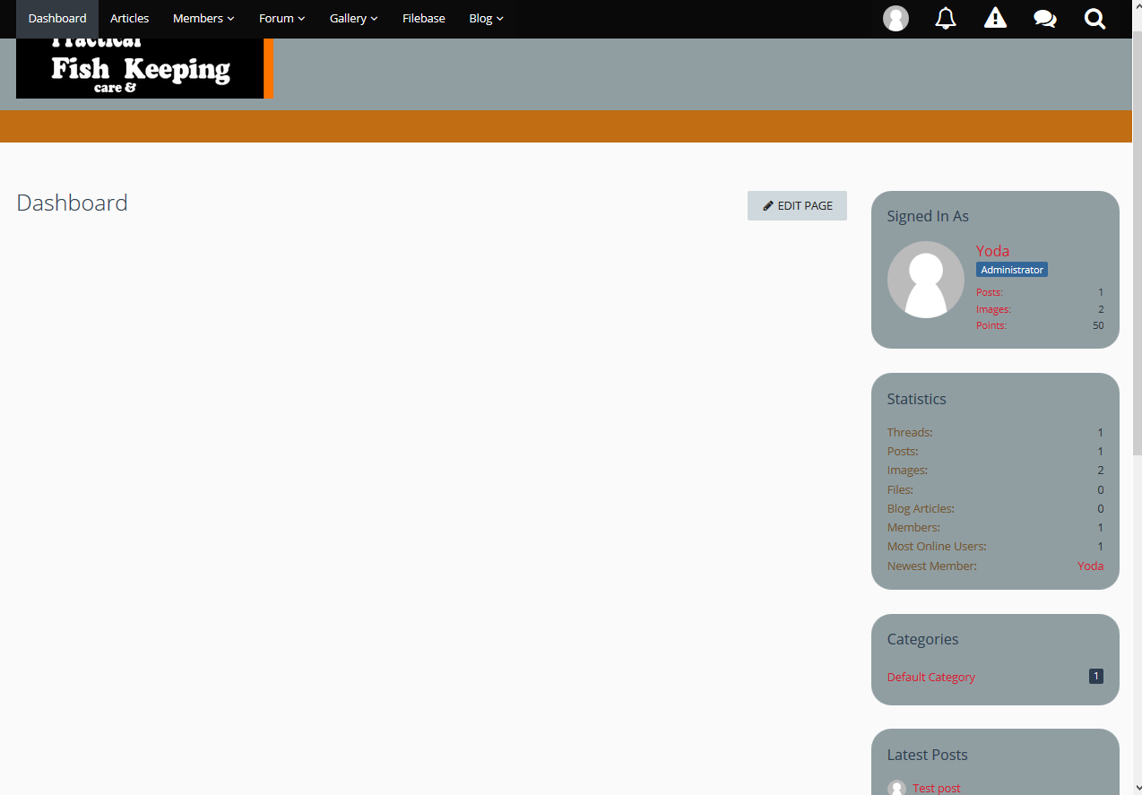Click Yoda's large profile avatar
The height and width of the screenshot is (795, 1142).
tap(925, 280)
